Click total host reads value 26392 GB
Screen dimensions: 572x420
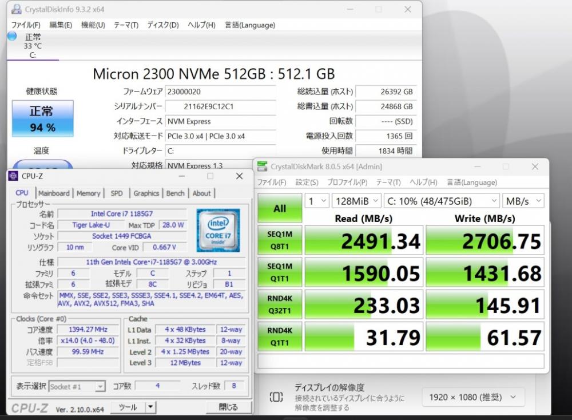tap(386, 92)
